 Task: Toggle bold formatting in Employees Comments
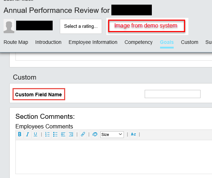point(20,134)
